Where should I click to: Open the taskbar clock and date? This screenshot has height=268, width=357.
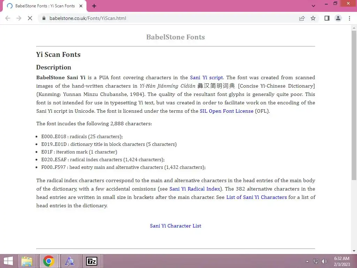click(x=342, y=261)
